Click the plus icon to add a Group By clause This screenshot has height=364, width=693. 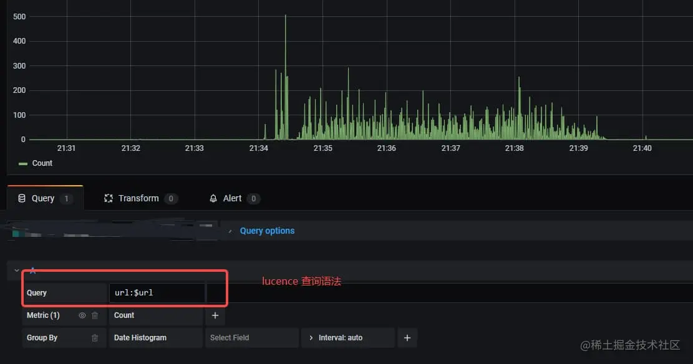pos(407,337)
